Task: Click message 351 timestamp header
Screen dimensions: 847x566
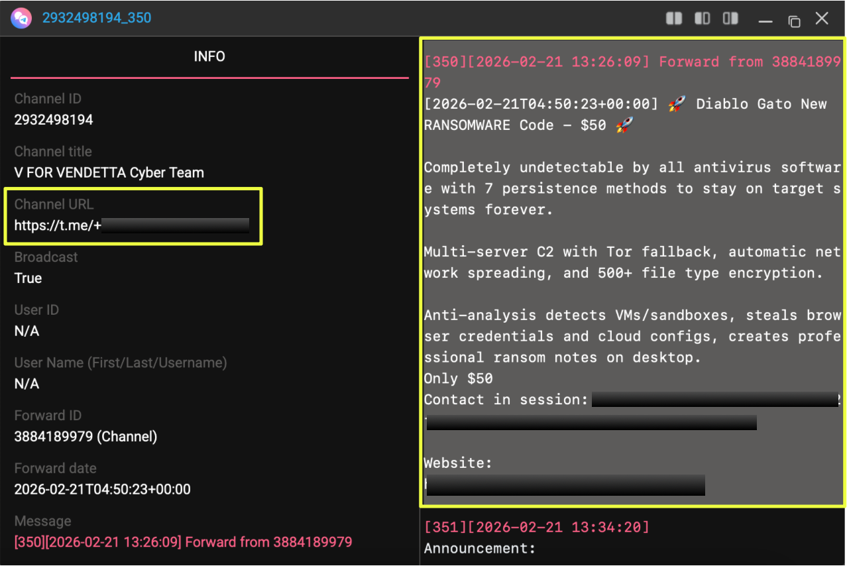Action: pos(537,528)
